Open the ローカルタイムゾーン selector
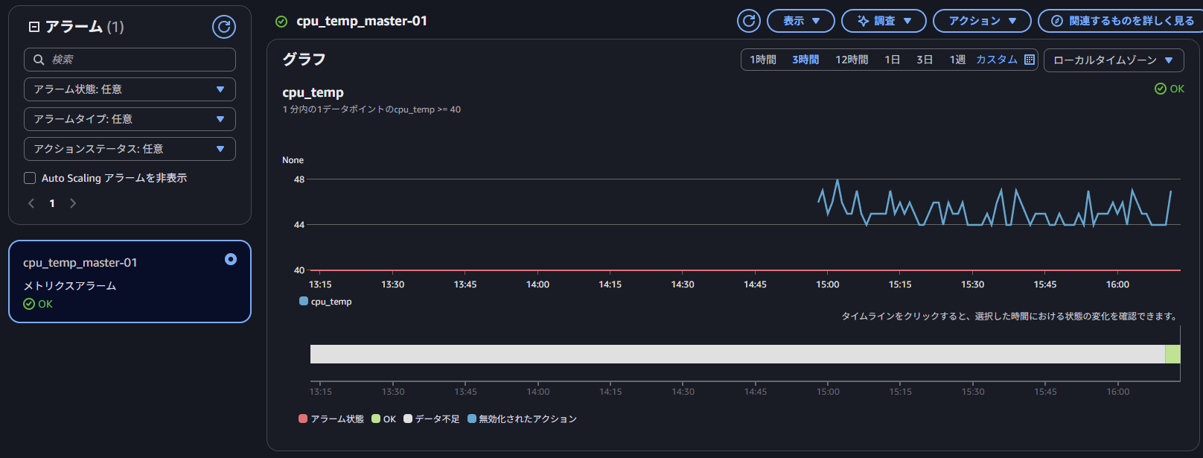 point(1114,60)
